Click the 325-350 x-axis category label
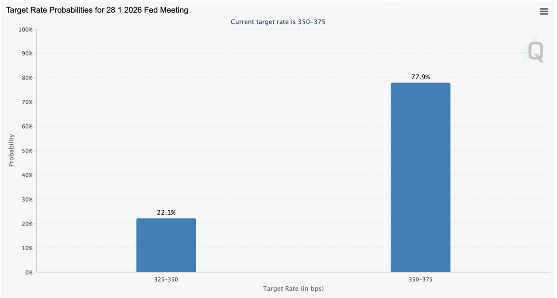The image size is (557, 298). pyautogui.click(x=166, y=280)
